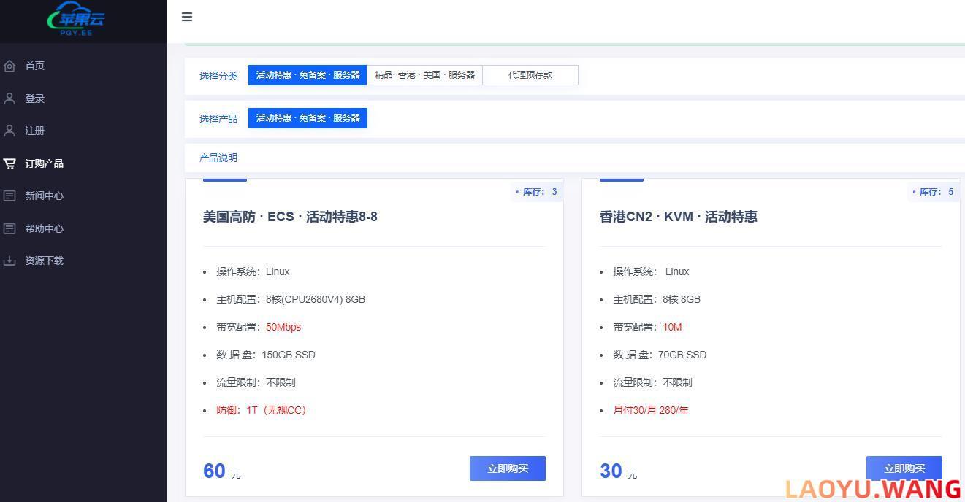Select category 精品· 香港 · 美国 · 服务器
Viewport: 965px width, 502px height.
[424, 75]
